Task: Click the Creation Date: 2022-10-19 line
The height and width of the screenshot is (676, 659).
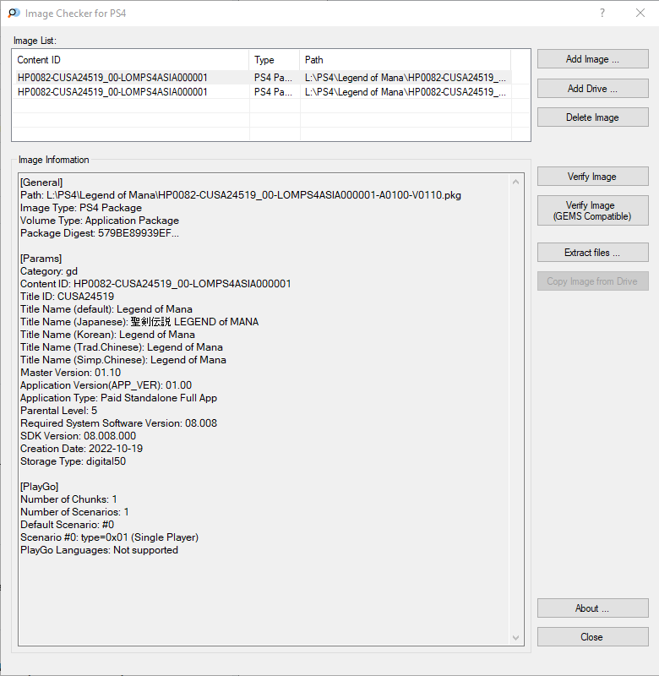Action: 81,449
